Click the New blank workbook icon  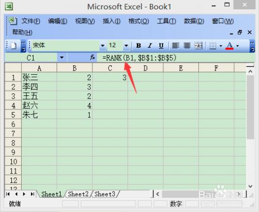[13, 46]
